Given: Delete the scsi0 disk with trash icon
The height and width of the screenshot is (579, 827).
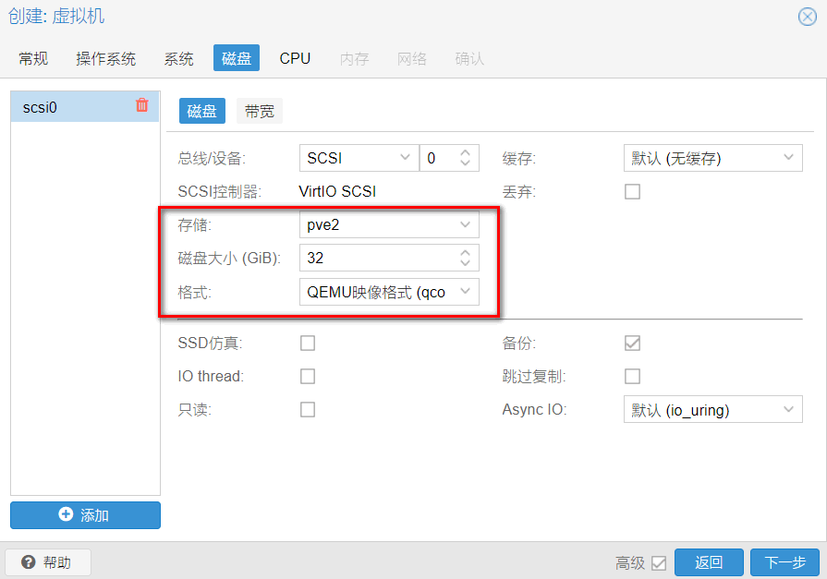Looking at the screenshot, I should (142, 105).
